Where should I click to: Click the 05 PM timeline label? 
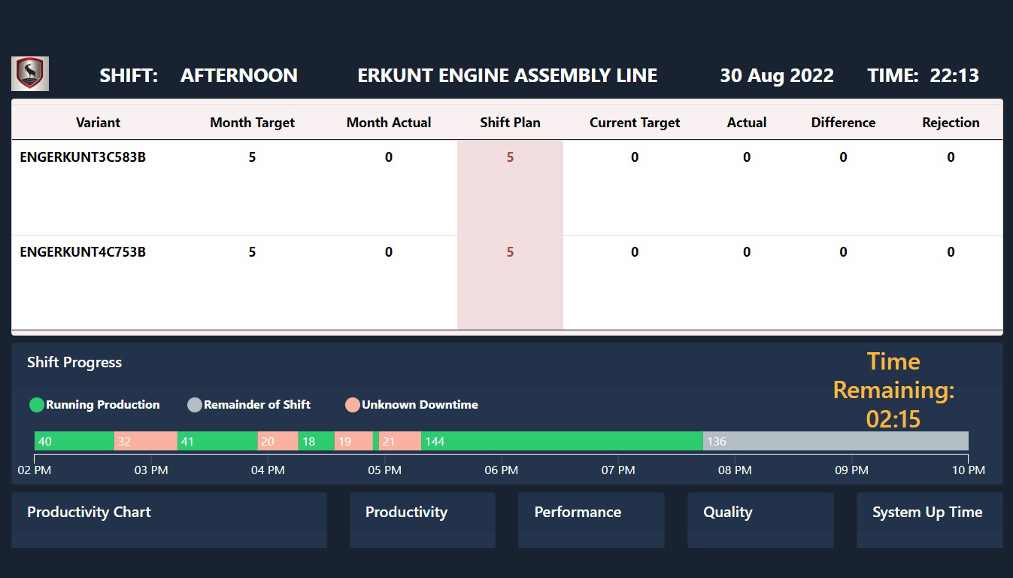[384, 470]
